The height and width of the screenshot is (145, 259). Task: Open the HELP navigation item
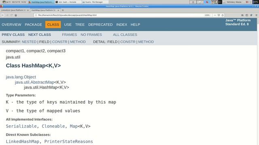pos(135,25)
